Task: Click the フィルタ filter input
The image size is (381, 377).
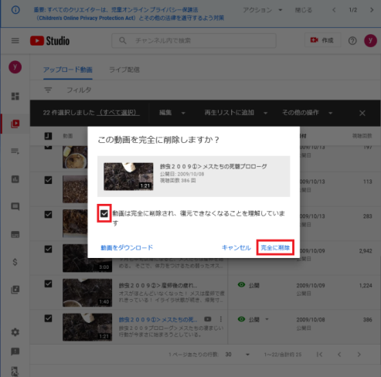Action: click(79, 90)
